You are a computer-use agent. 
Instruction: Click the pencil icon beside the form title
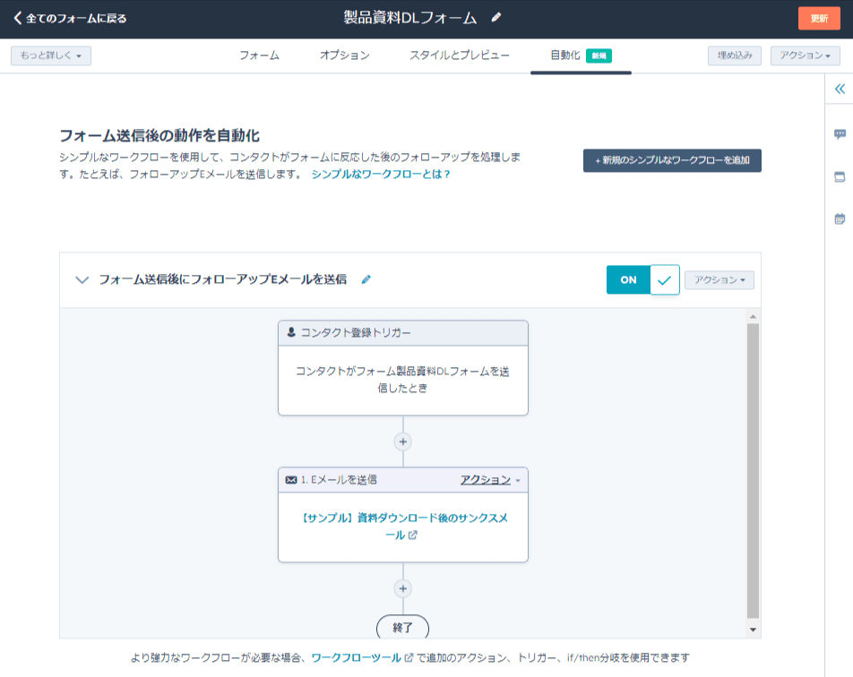[x=495, y=17]
